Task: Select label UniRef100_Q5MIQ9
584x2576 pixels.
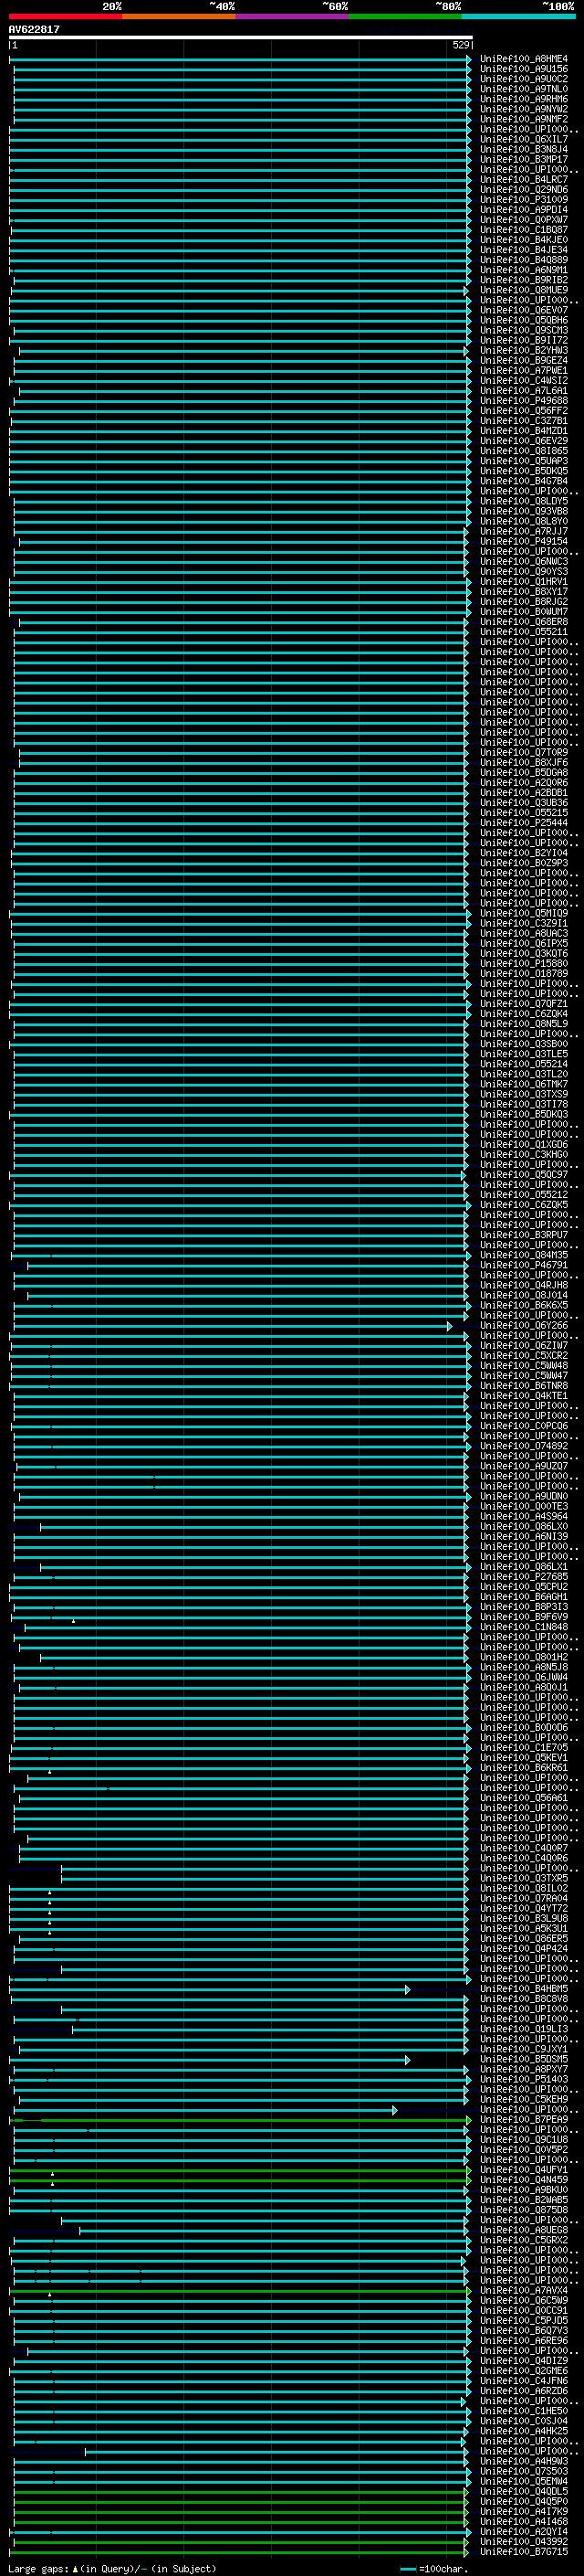Action: 523,913
